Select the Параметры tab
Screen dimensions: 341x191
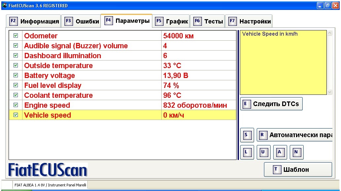127,21
